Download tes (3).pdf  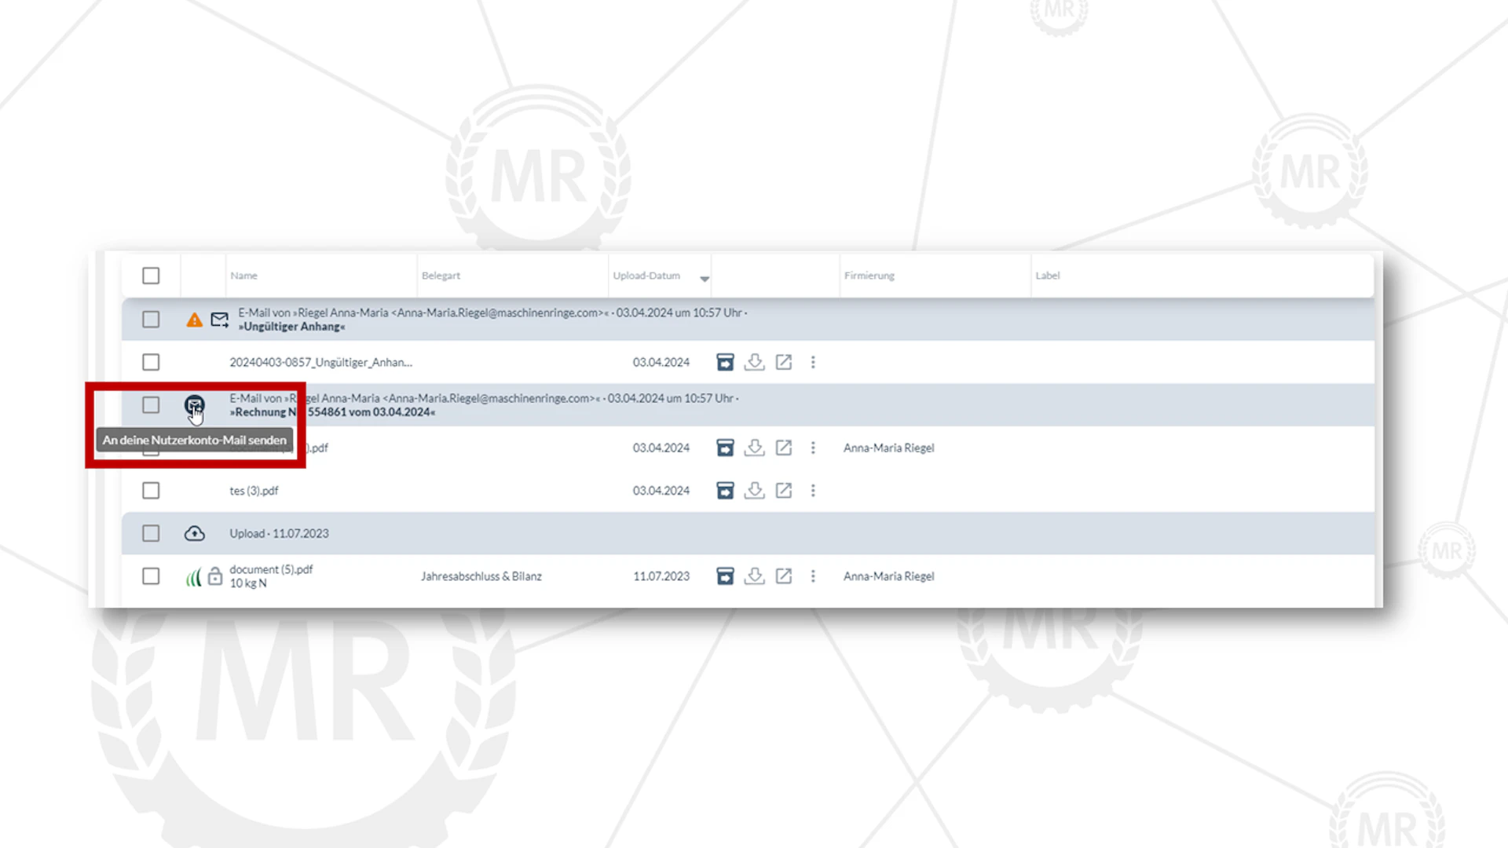click(754, 491)
